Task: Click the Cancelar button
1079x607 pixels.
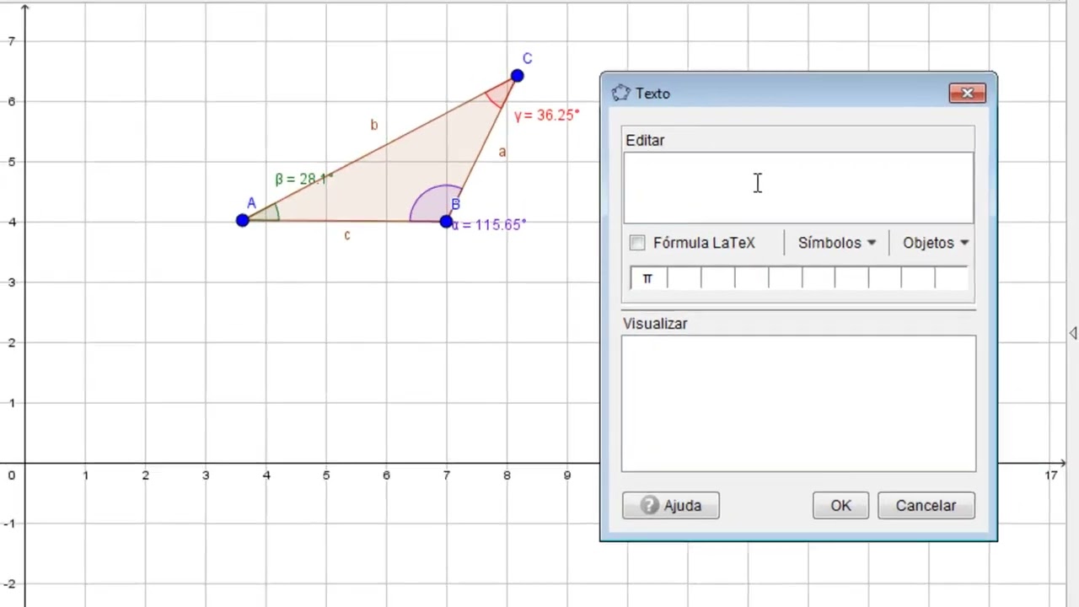Action: pyautogui.click(x=926, y=506)
